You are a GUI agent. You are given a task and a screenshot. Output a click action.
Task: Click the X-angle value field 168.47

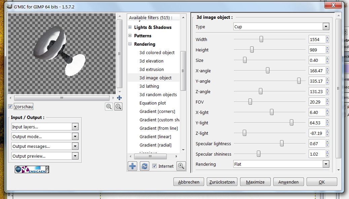(x=317, y=71)
